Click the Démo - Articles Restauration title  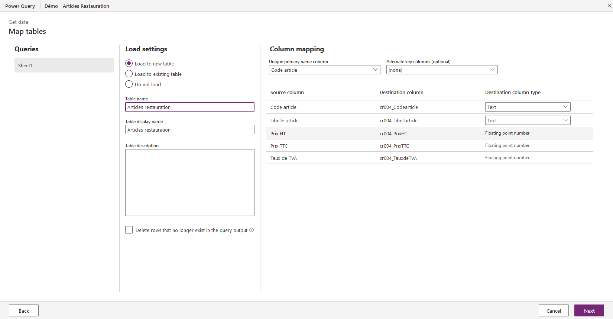coord(77,6)
